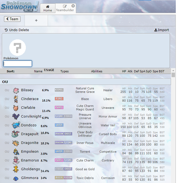Sort the list by Abilities
The height and width of the screenshot is (183, 179).
(x=97, y=71)
